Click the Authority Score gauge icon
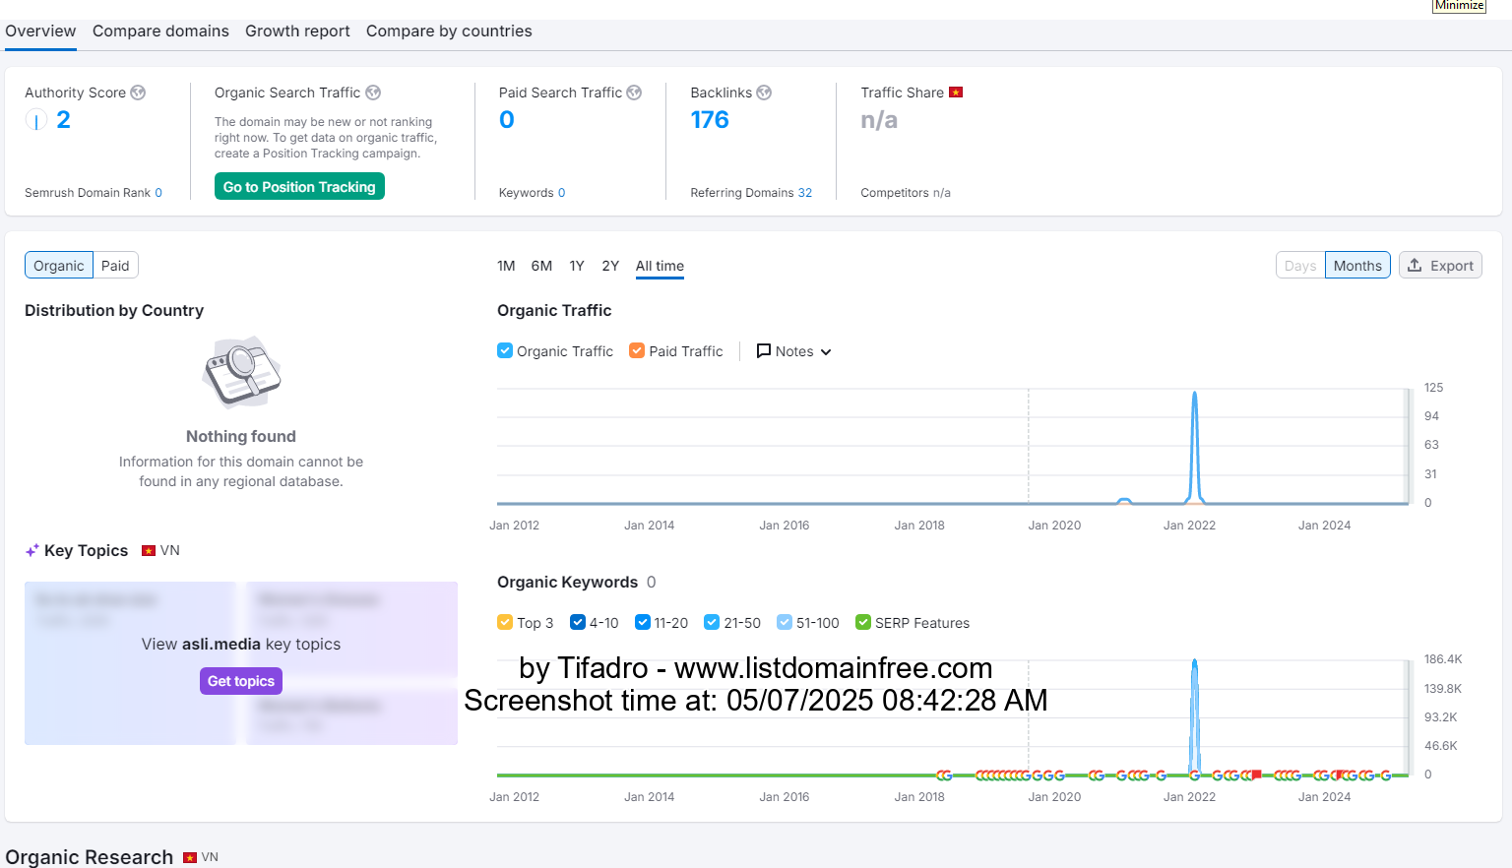 [x=35, y=120]
